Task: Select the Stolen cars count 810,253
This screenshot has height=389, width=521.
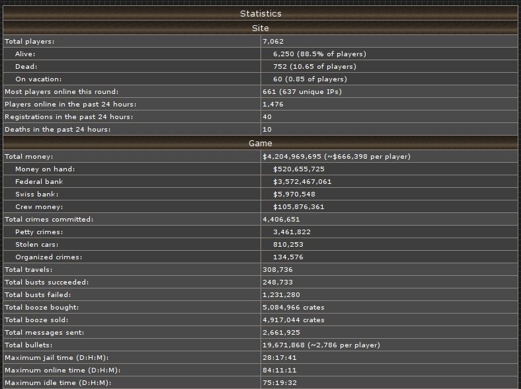Action: (x=288, y=244)
